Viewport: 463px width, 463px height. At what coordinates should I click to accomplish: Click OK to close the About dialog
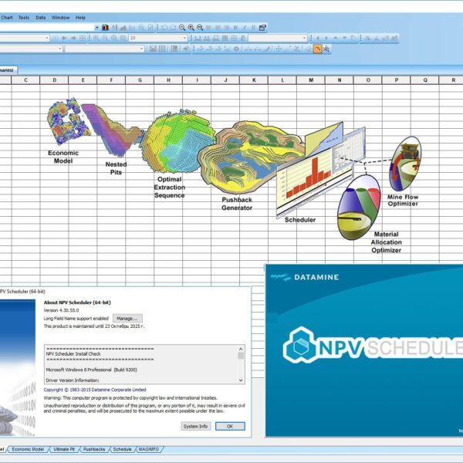coord(230,426)
